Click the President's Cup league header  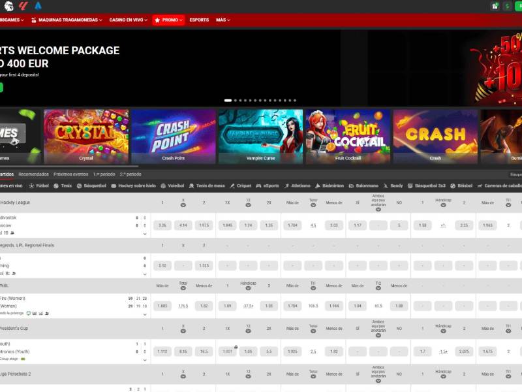coord(14,329)
